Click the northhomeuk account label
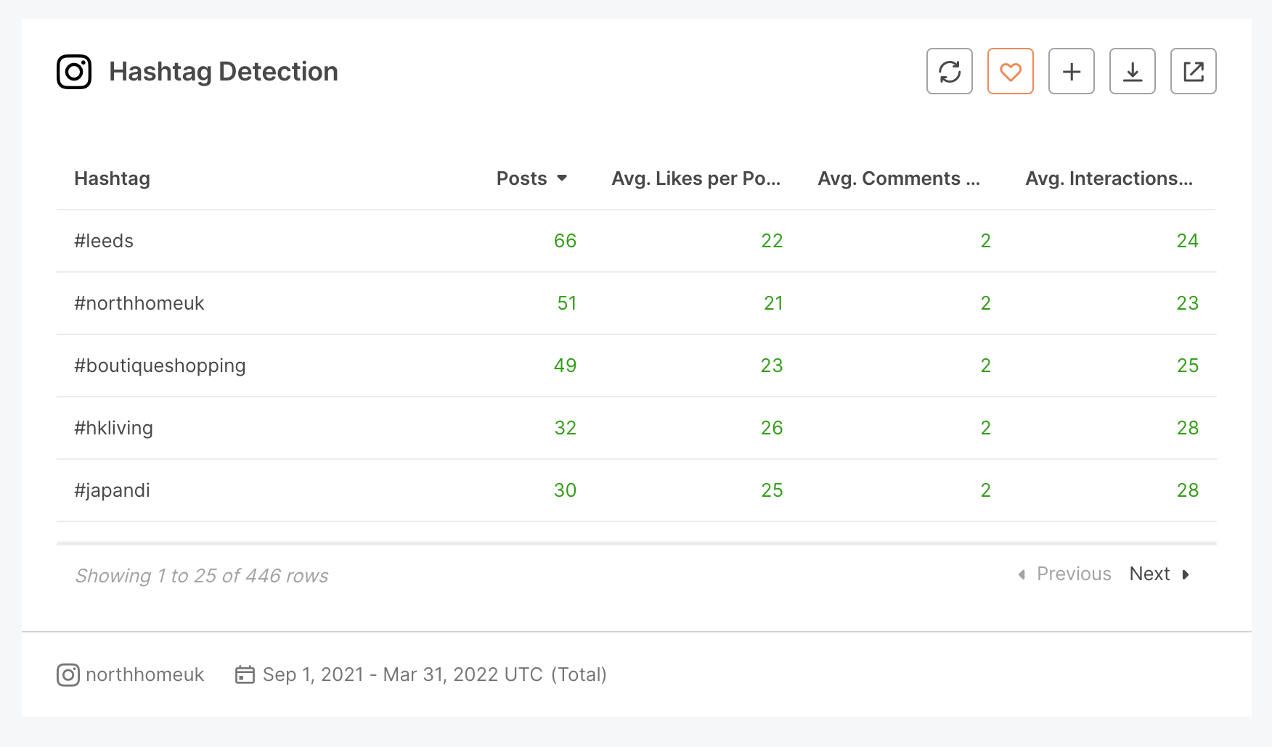The width and height of the screenshot is (1272, 747). pos(144,674)
